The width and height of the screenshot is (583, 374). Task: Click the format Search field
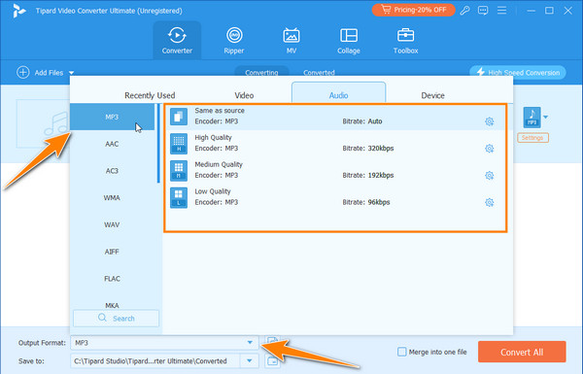tap(116, 319)
